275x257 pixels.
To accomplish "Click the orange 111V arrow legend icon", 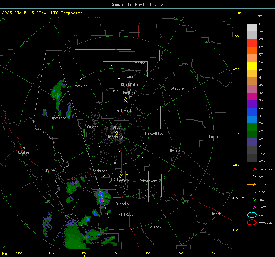I will [x=252, y=184].
